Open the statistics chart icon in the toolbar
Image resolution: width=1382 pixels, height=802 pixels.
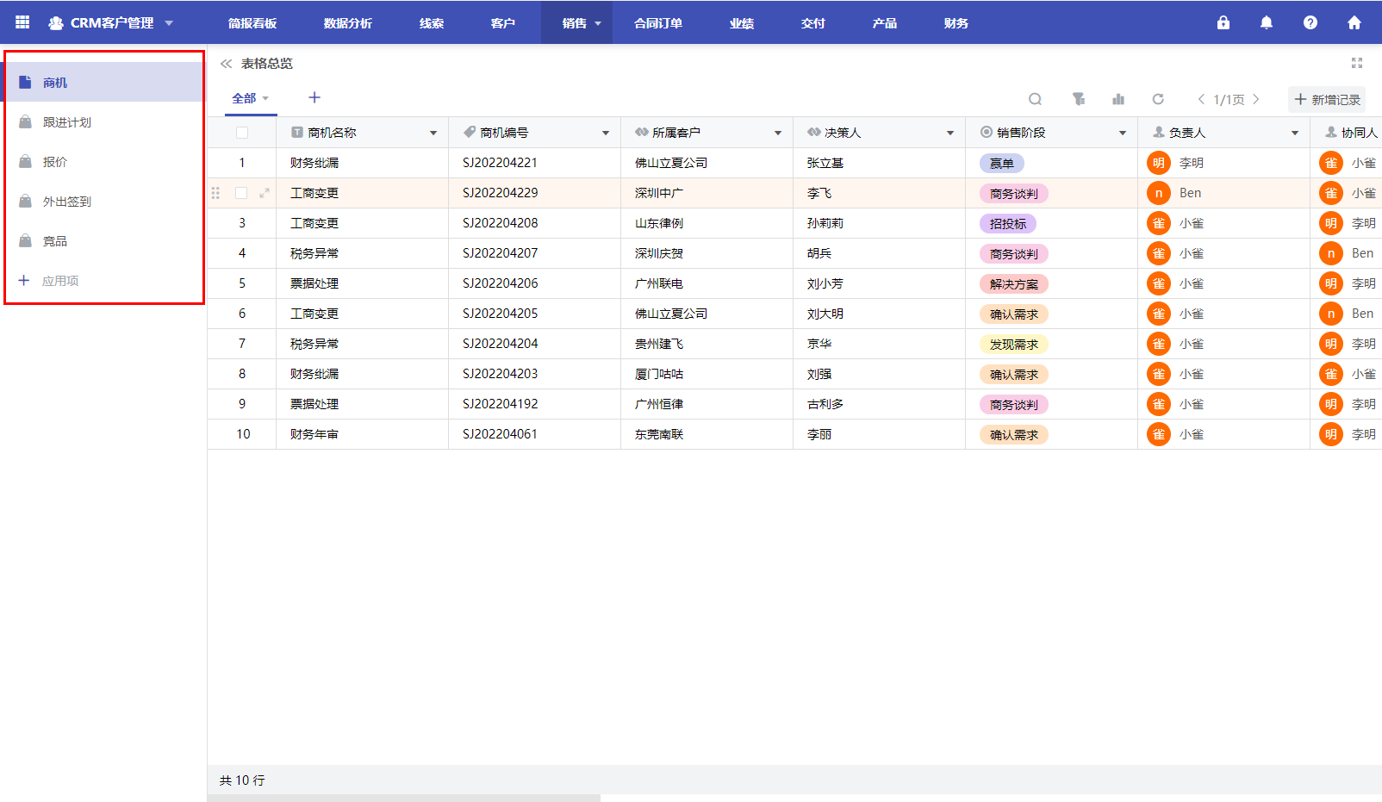click(1118, 99)
